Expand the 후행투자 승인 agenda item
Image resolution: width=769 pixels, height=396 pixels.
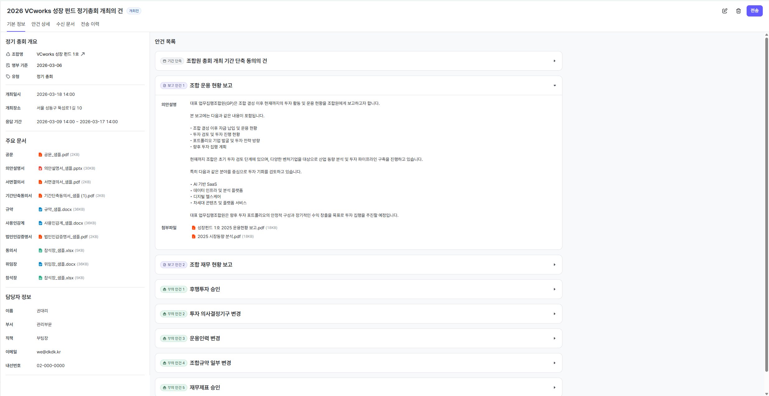point(554,289)
